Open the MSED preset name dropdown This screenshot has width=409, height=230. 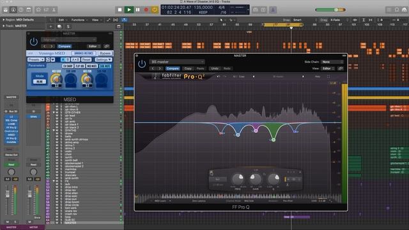click(x=69, y=40)
